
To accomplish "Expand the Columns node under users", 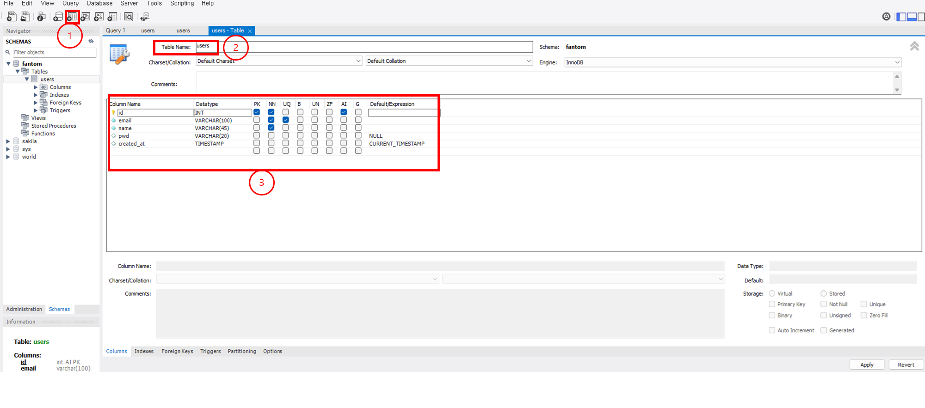I will click(x=36, y=87).
